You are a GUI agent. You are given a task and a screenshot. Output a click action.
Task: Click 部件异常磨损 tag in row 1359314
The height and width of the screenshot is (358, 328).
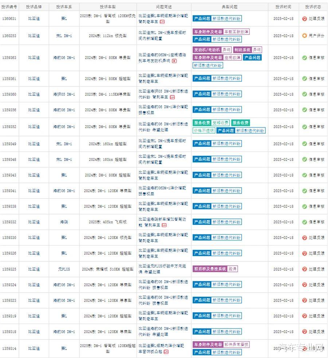click(x=237, y=344)
